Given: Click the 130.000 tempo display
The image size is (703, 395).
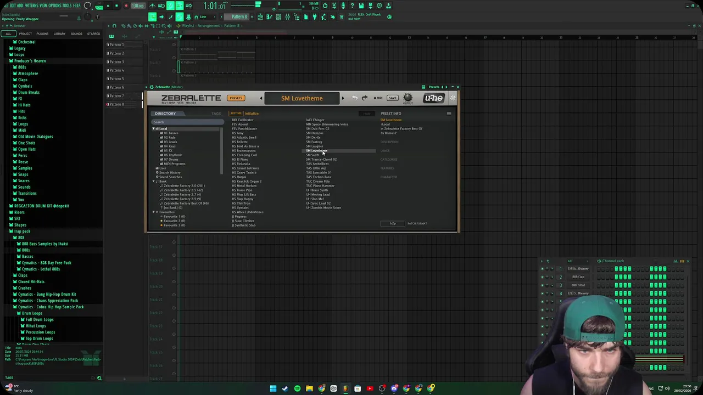Looking at the screenshot, I should [x=137, y=6].
